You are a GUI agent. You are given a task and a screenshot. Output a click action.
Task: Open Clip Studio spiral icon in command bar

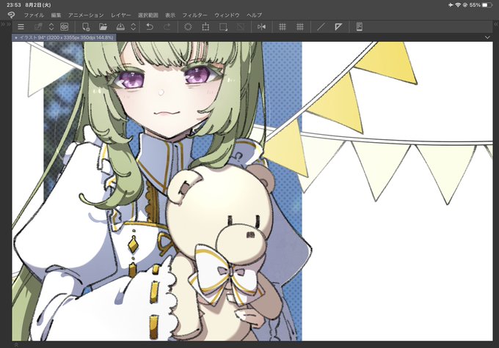65,27
